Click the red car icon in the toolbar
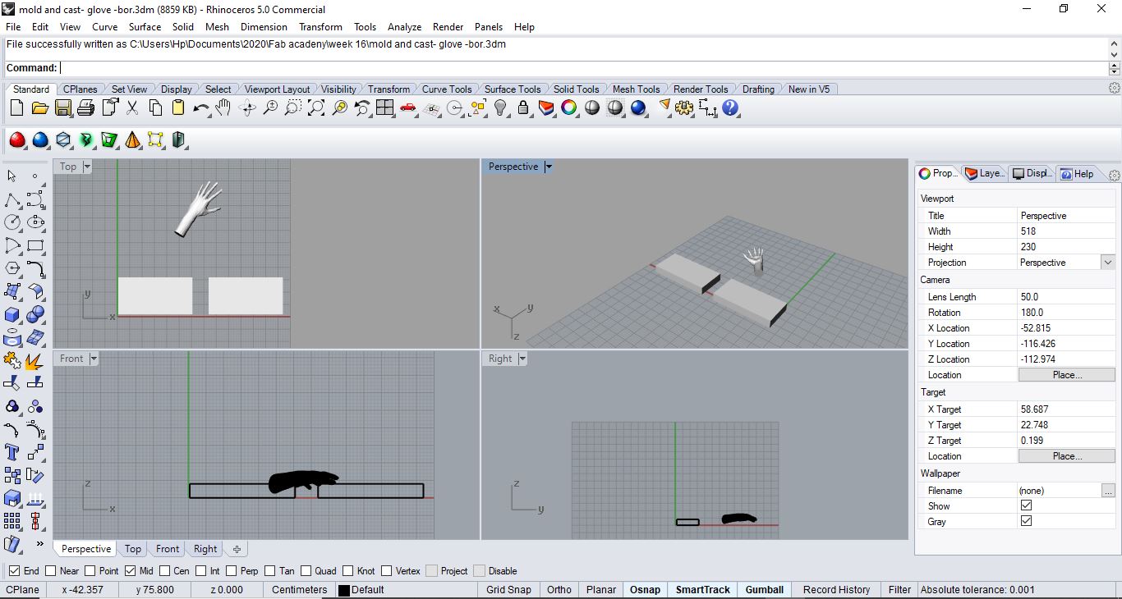This screenshot has height=599, width=1122. (408, 107)
